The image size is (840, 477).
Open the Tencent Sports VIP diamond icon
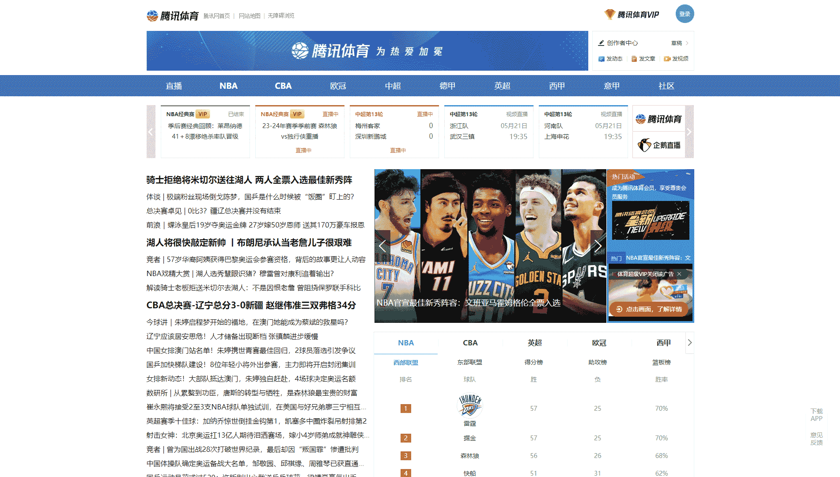609,15
